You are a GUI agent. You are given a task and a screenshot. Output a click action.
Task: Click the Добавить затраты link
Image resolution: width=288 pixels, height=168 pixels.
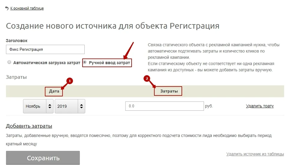[x=29, y=126]
